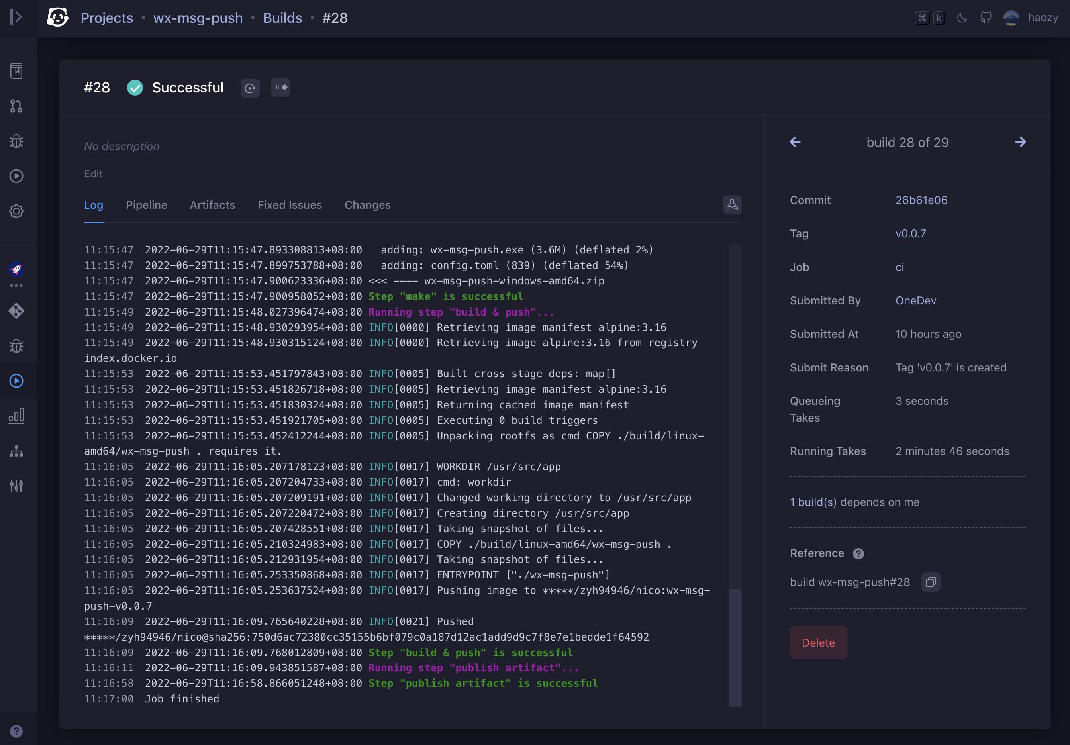Expand the project more dots menu
Screen dimensions: 1070x745
tap(16, 286)
